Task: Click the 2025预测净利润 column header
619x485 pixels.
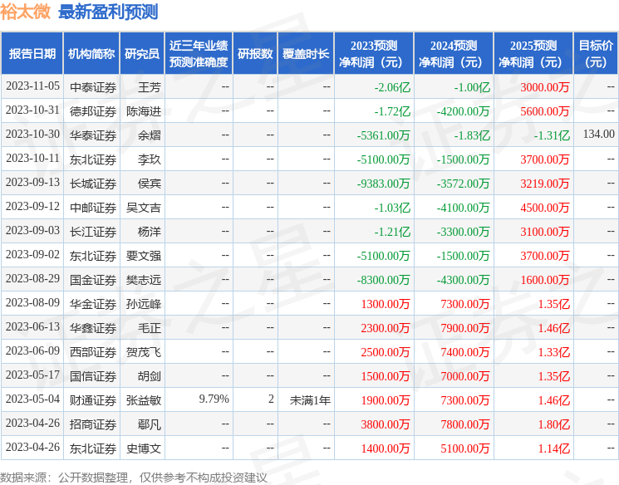Action: [x=533, y=54]
